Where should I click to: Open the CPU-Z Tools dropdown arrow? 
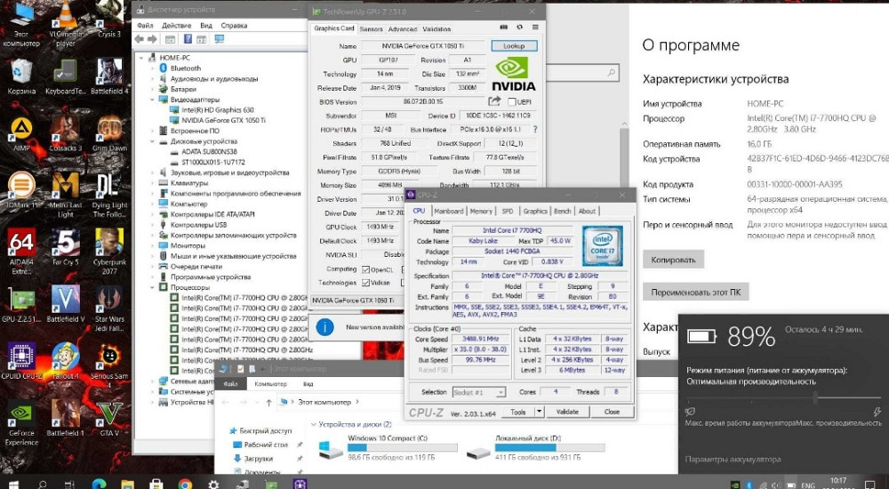(540, 412)
